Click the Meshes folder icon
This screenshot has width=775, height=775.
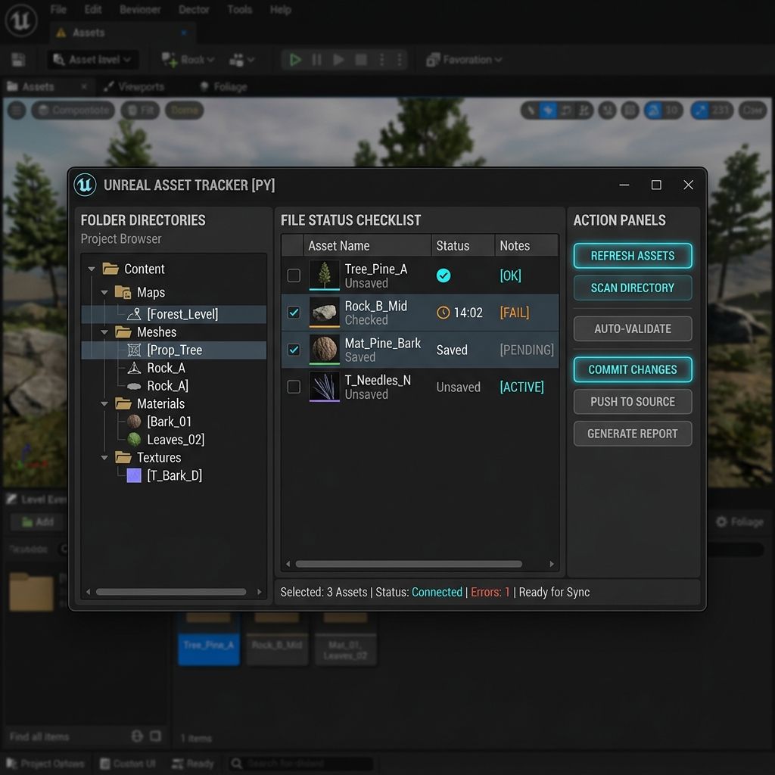[x=123, y=331]
